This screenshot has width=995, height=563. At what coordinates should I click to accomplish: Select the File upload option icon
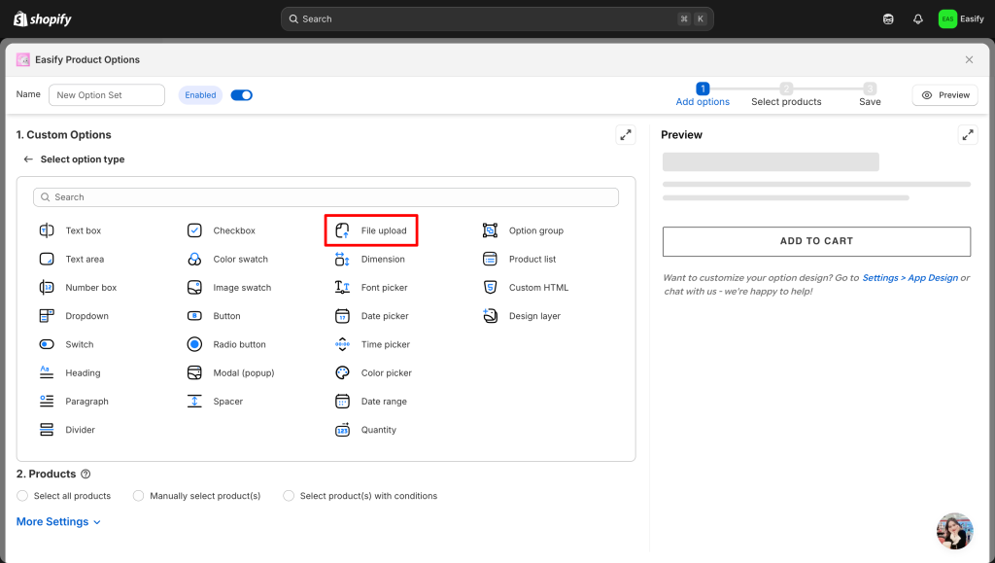[342, 230]
